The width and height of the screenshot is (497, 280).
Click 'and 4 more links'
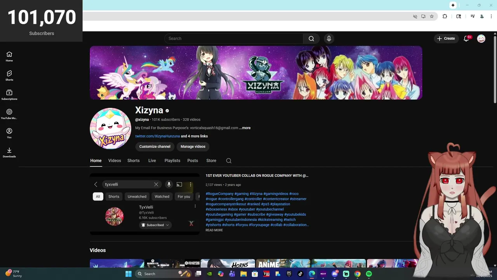pos(194,136)
